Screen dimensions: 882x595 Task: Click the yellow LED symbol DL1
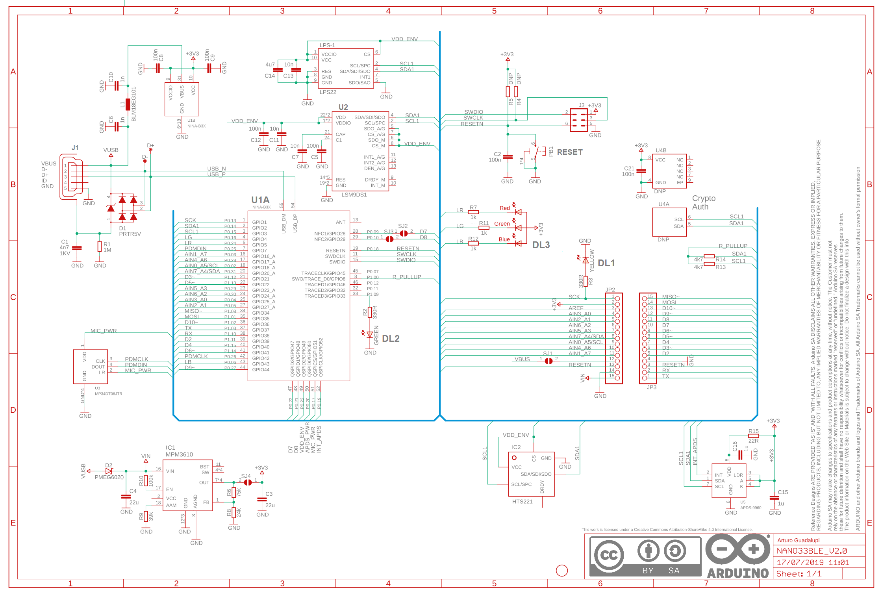586,260
